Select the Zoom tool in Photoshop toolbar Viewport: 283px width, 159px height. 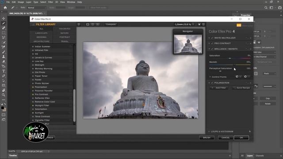(4, 95)
